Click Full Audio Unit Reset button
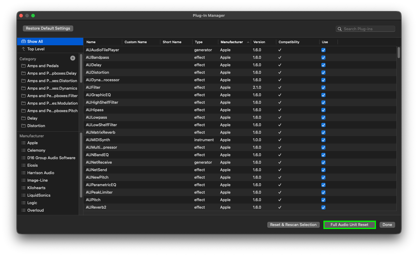The height and width of the screenshot is (256, 418). pyautogui.click(x=349, y=225)
